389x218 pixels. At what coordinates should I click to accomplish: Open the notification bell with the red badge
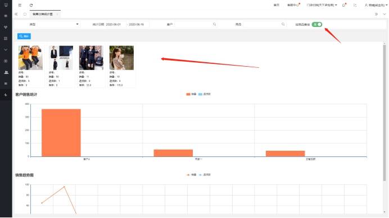pos(344,5)
